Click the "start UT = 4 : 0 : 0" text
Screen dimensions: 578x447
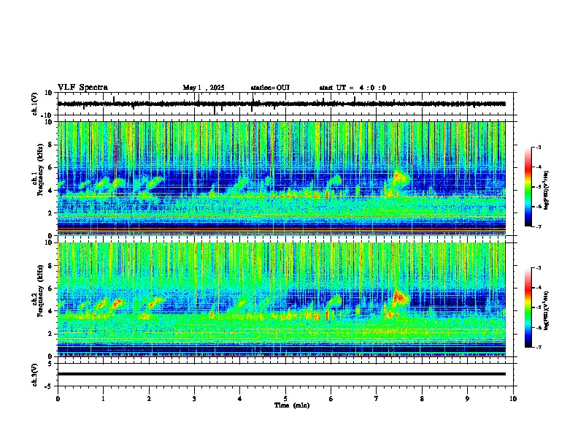[x=352, y=88]
